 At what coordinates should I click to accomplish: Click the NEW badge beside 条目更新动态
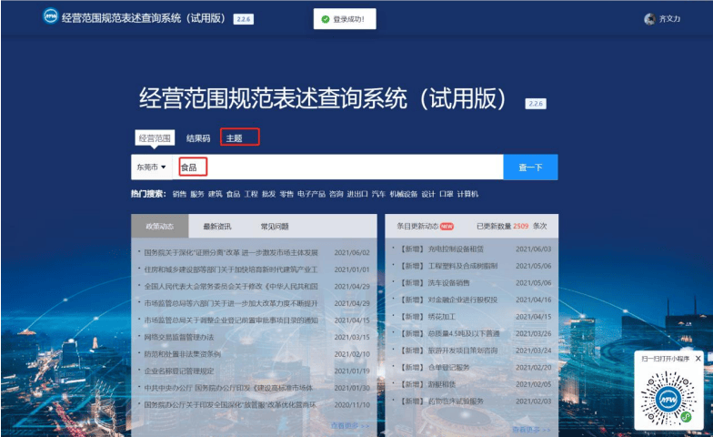tap(447, 225)
